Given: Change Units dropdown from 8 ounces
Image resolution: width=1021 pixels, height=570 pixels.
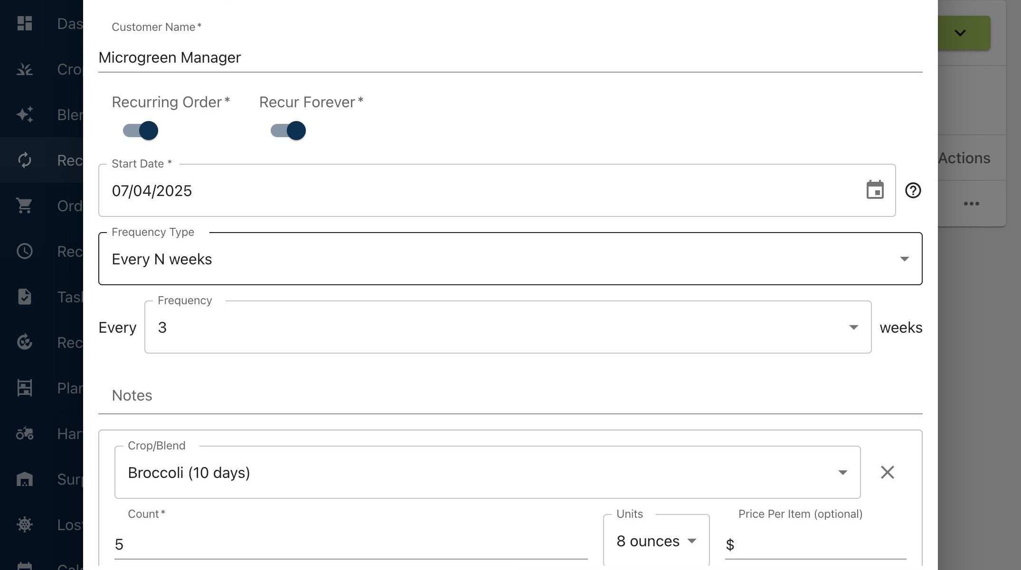Looking at the screenshot, I should click(656, 541).
